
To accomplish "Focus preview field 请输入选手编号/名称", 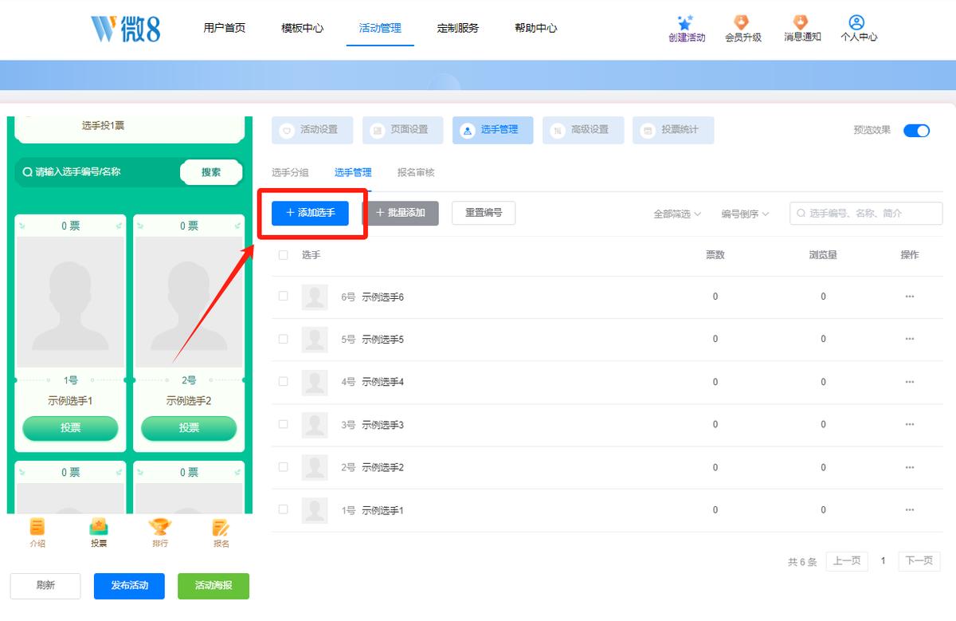I will (x=97, y=172).
